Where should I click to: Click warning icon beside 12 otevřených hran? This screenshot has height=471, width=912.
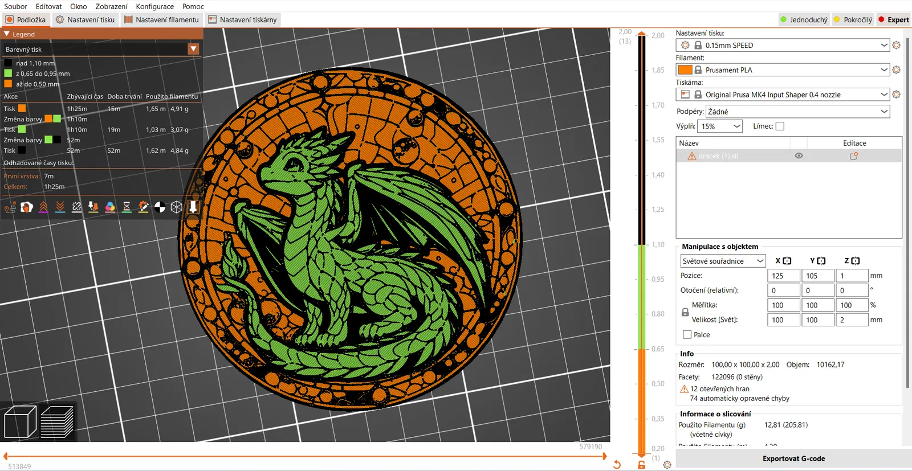(x=684, y=389)
